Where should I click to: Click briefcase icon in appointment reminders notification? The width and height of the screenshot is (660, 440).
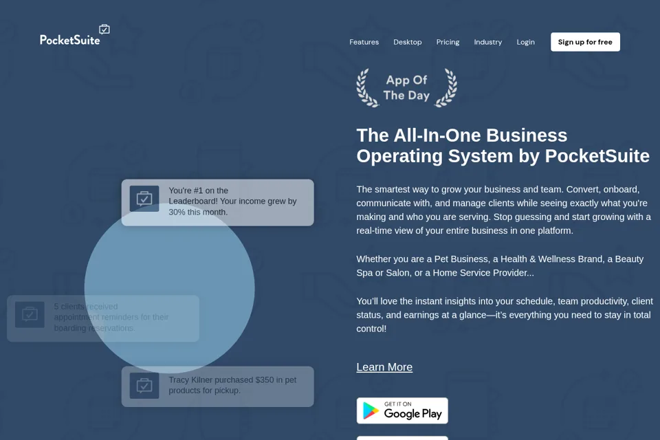tap(30, 314)
